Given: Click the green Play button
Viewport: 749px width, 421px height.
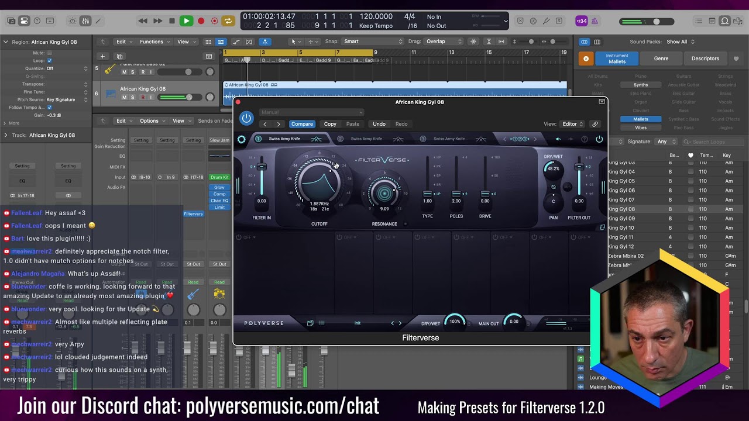Looking at the screenshot, I should [x=186, y=21].
